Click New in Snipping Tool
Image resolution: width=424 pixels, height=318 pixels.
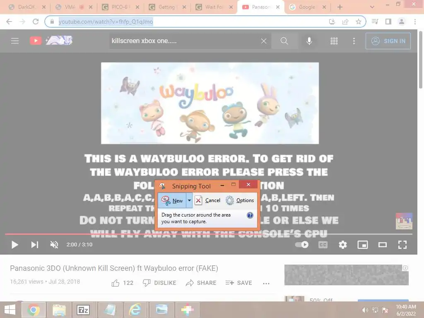172,200
